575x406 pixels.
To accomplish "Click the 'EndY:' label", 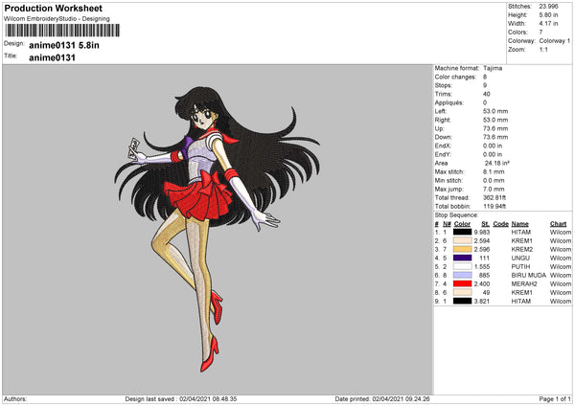I will pos(443,154).
